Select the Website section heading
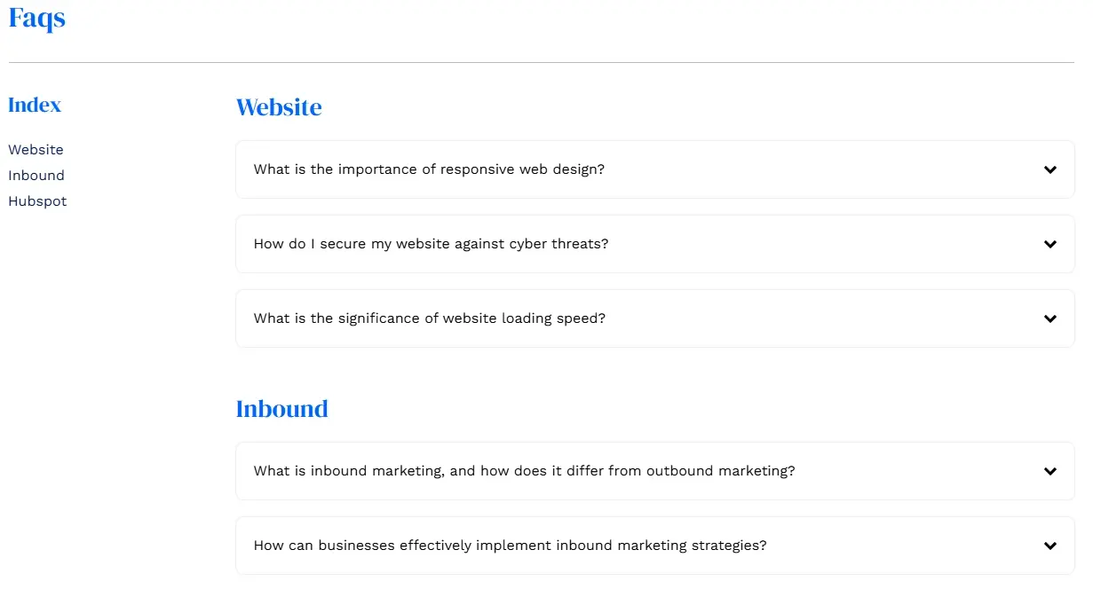1093x597 pixels. (x=279, y=107)
